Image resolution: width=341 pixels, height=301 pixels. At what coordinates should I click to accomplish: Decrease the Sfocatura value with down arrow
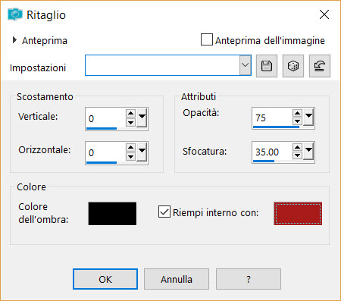tap(297, 155)
